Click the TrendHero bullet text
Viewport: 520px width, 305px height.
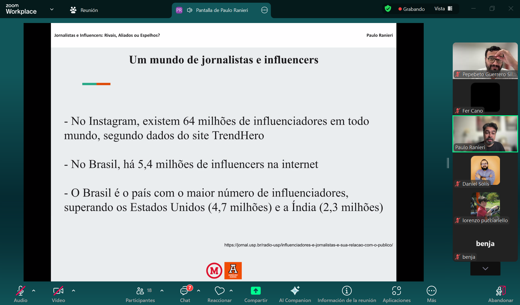pos(216,128)
